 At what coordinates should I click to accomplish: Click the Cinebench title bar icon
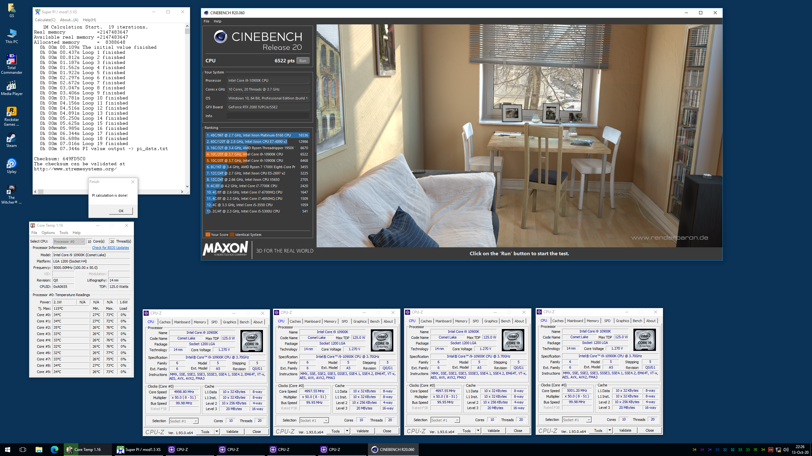[x=206, y=13]
